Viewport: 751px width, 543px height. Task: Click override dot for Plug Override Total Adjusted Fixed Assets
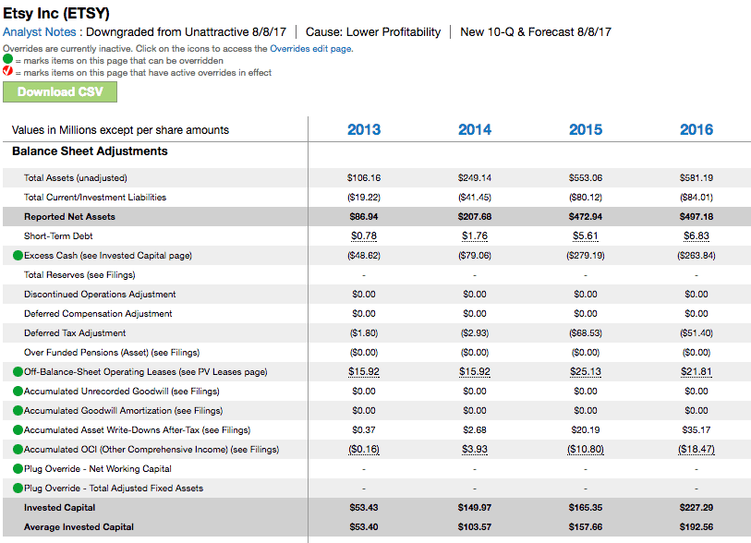point(18,489)
